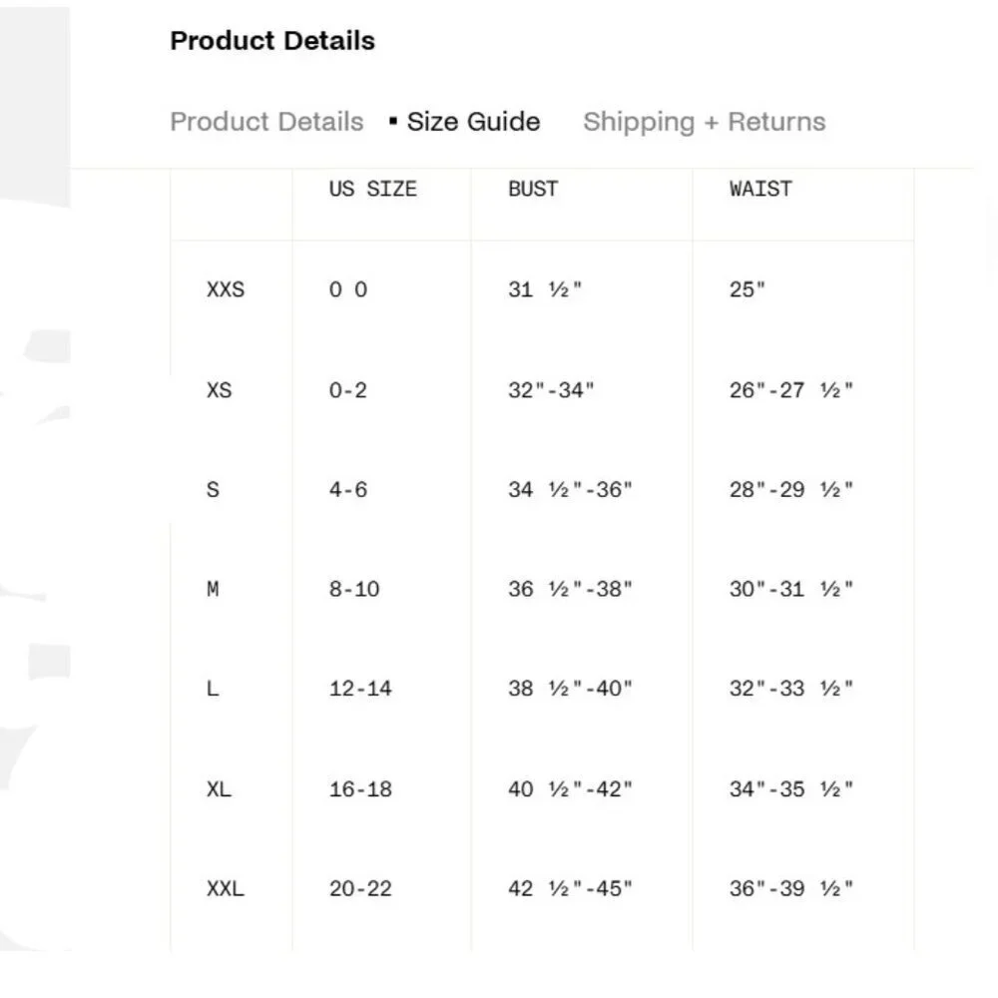Click the 36"-39 ½" waist cell
Viewport: 998px width, 998px height.
pos(791,888)
